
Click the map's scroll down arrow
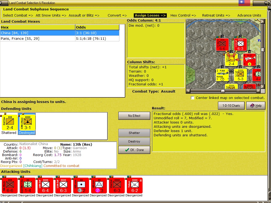(263, 86)
